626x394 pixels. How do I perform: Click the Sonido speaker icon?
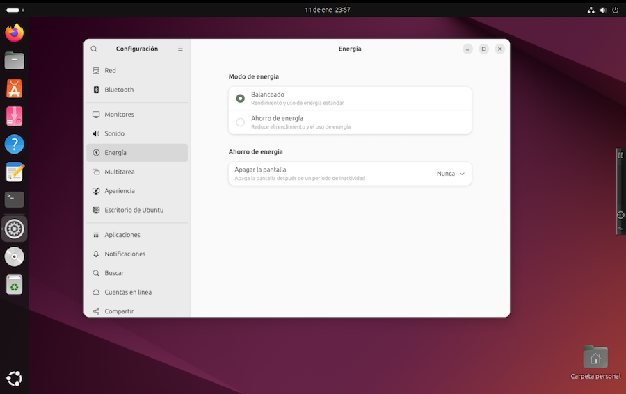(x=96, y=133)
